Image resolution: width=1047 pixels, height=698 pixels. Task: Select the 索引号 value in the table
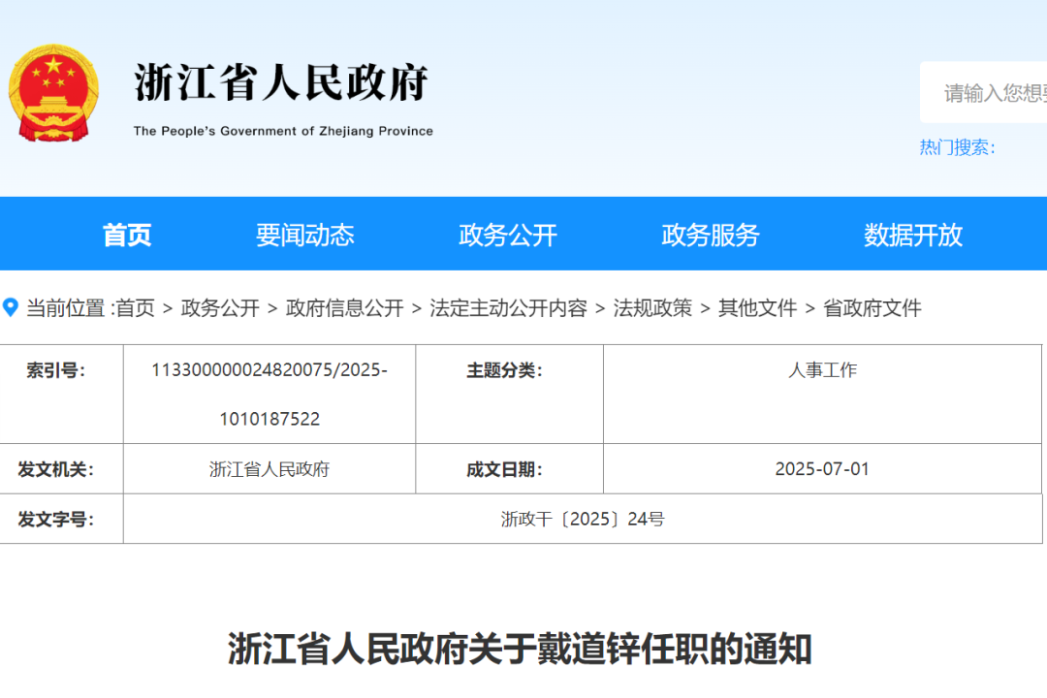tap(269, 394)
